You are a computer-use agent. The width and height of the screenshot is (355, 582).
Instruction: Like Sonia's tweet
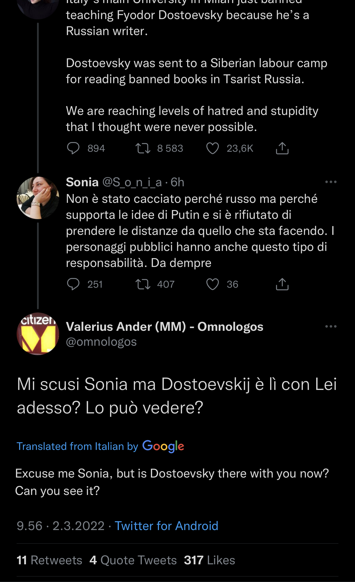pos(213,284)
